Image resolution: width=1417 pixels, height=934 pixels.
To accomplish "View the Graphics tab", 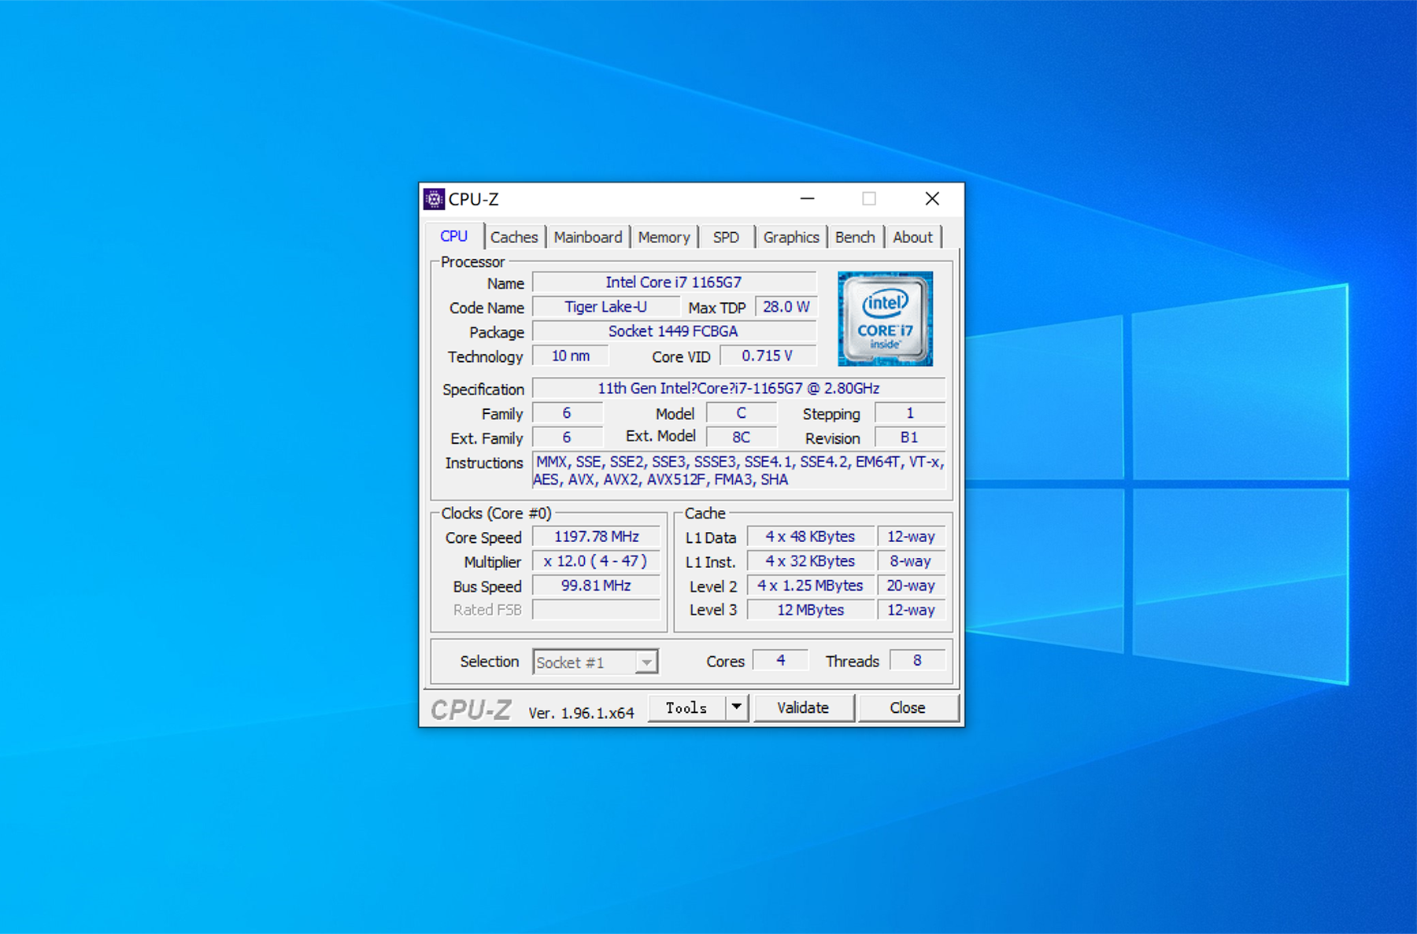I will tap(790, 237).
